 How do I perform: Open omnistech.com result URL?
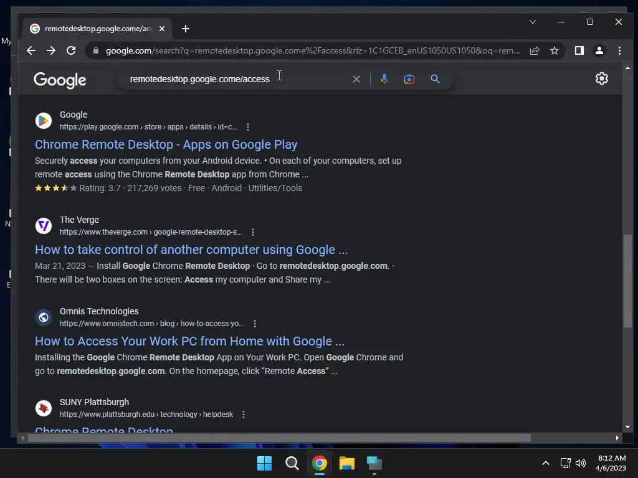point(152,324)
